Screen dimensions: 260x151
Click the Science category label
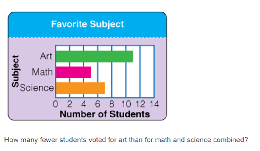click(37, 88)
